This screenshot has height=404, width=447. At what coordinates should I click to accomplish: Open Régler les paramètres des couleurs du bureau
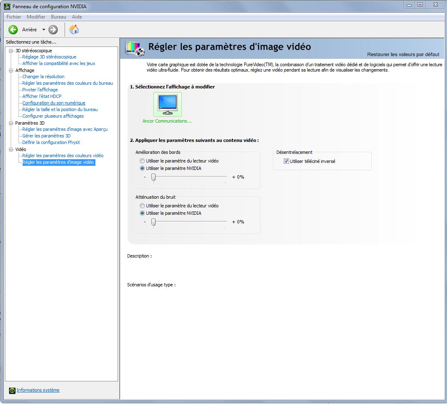point(67,83)
